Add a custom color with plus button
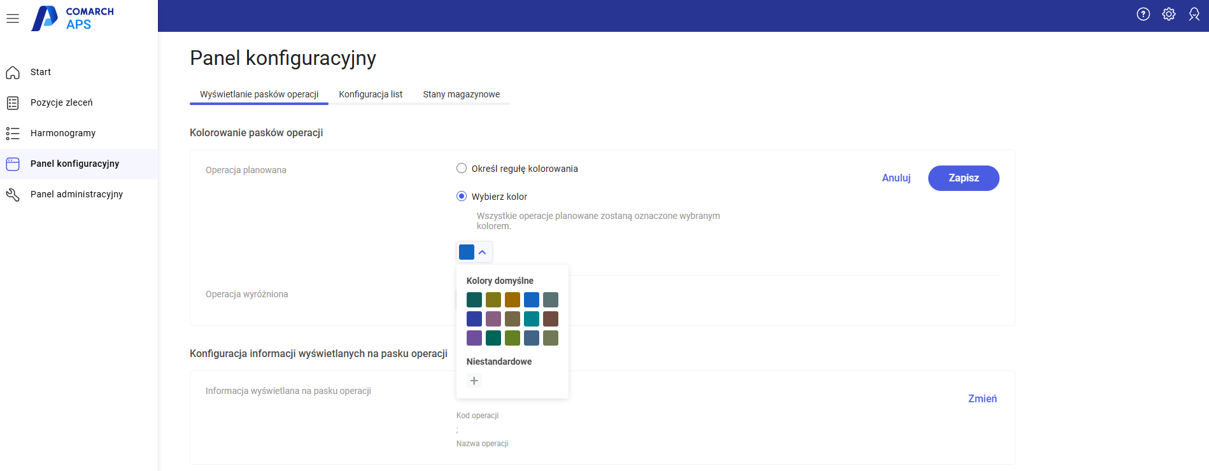1209x471 pixels. tap(474, 381)
